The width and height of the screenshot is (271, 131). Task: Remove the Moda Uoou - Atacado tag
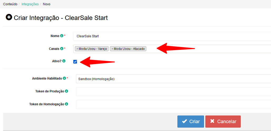click(112, 49)
